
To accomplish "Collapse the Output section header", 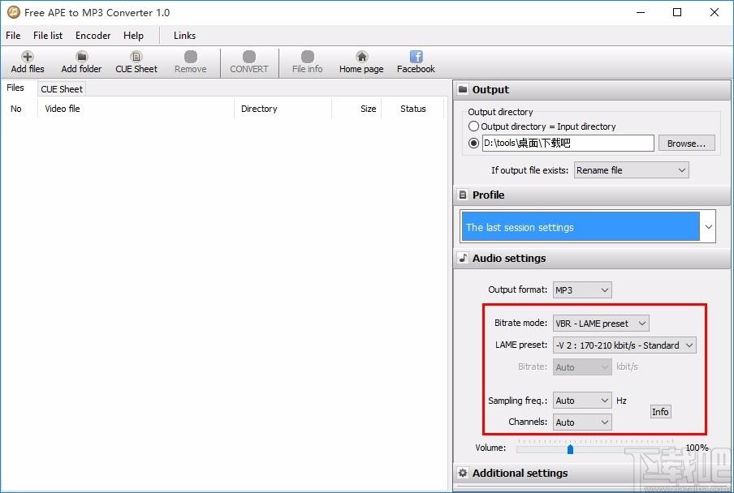I will [592, 90].
